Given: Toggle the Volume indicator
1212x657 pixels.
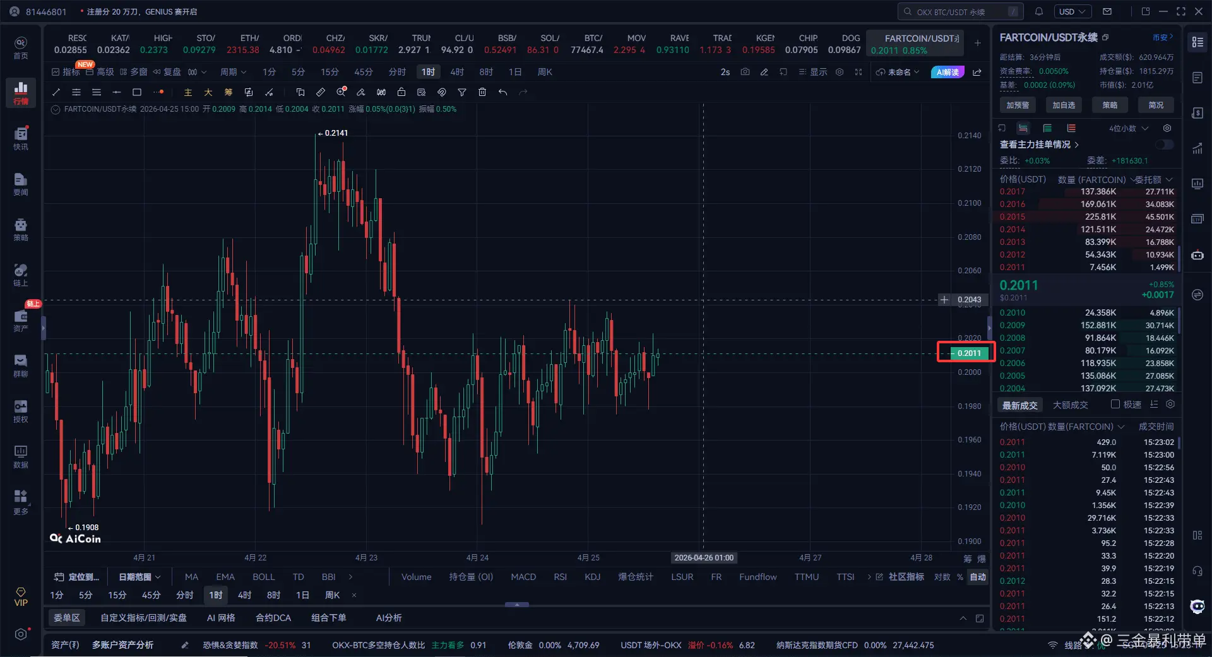Looking at the screenshot, I should coord(417,577).
